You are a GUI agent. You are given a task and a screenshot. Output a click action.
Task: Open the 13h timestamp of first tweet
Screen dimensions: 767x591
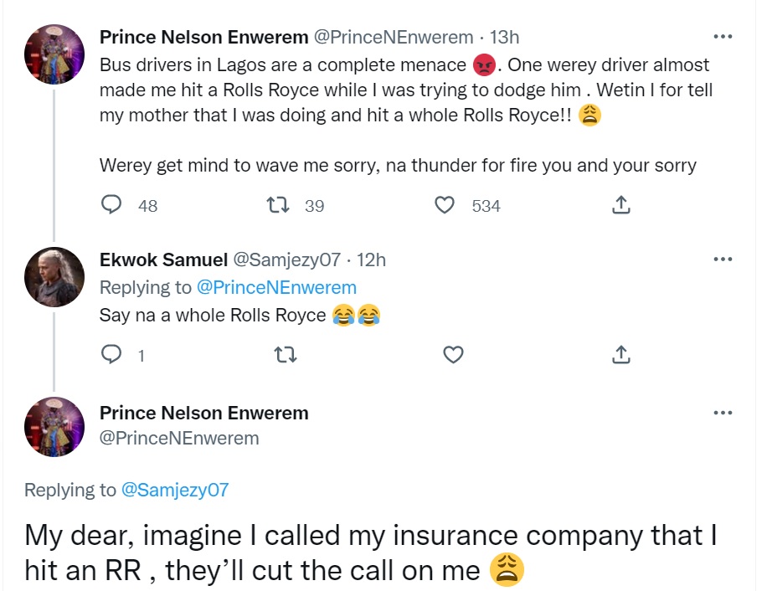point(505,38)
